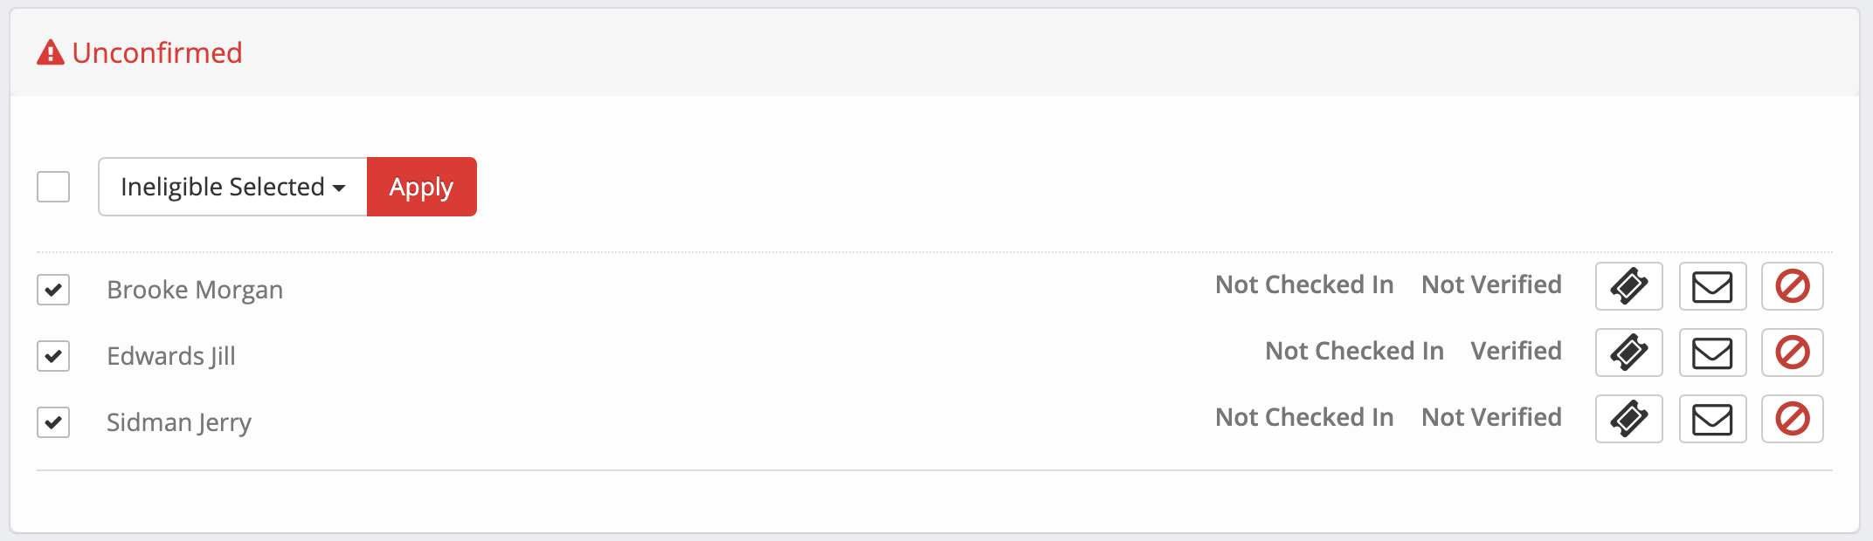Click the Unconfirmed section header
1873x541 pixels.
coord(157,52)
